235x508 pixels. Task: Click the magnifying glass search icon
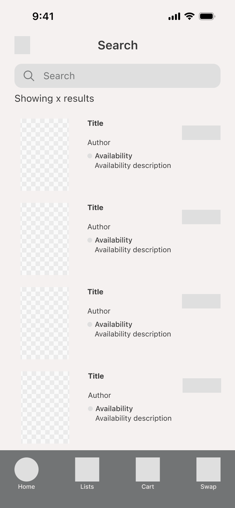click(x=29, y=76)
